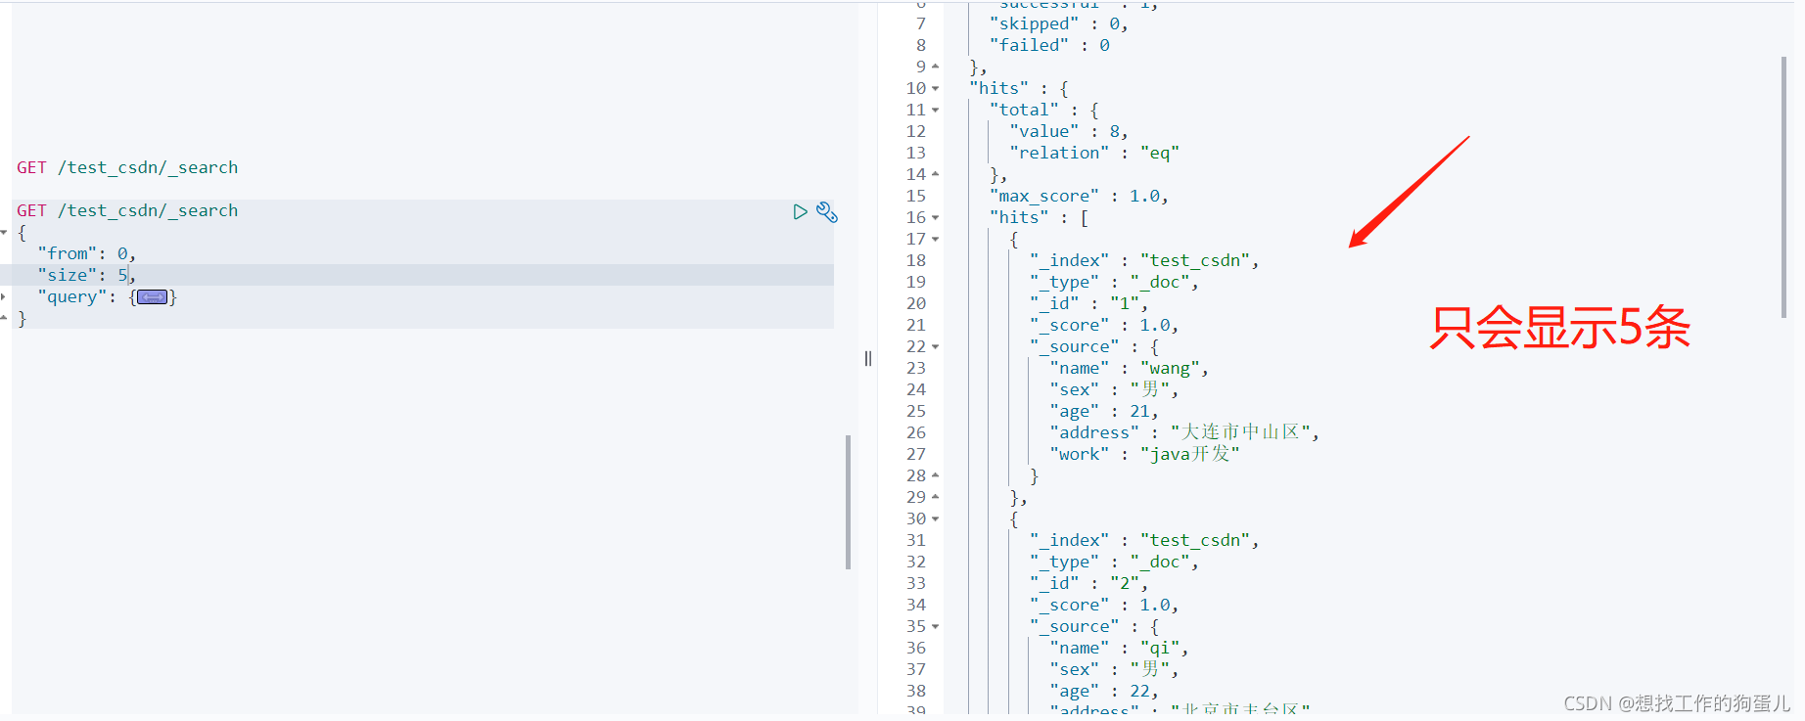
Task: Click the response pane vertical scrollbar
Action: [x=1783, y=187]
